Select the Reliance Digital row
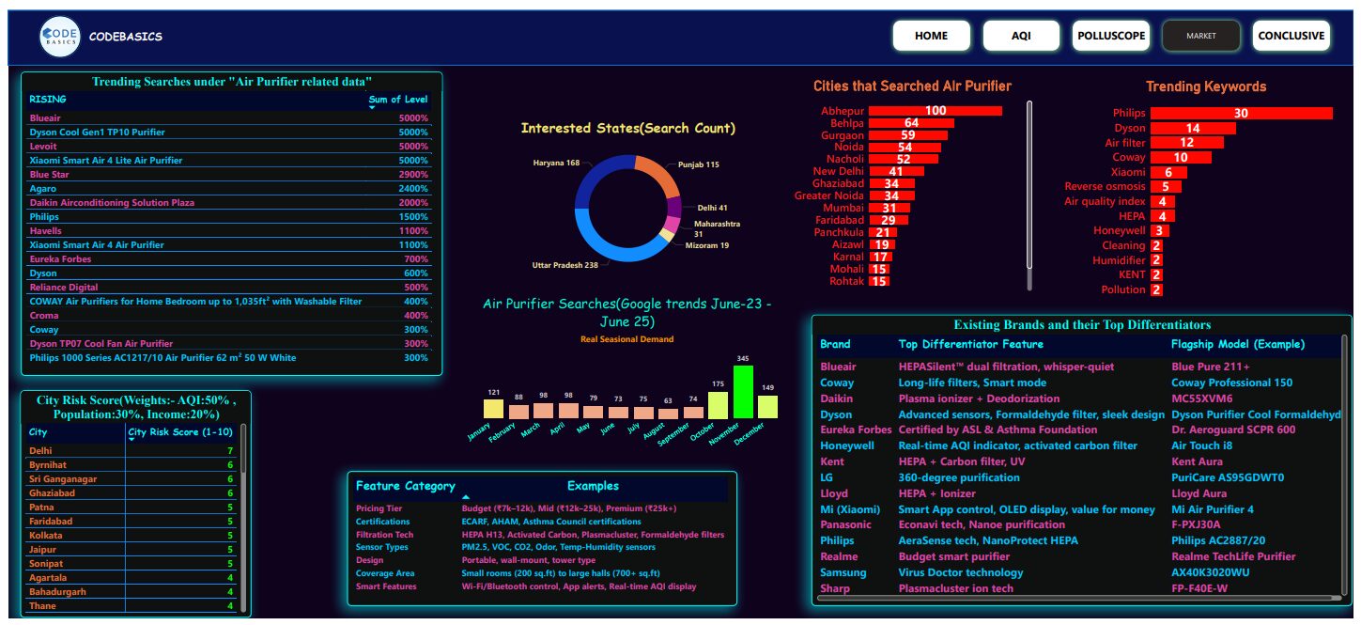 (x=229, y=288)
